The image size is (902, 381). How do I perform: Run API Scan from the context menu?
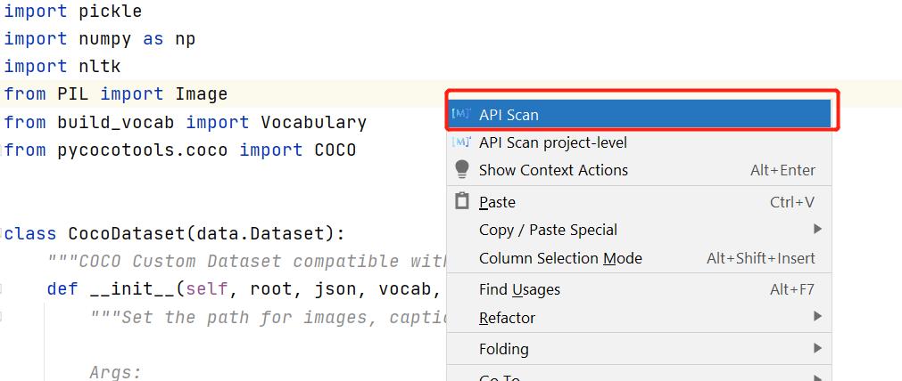[x=509, y=114]
